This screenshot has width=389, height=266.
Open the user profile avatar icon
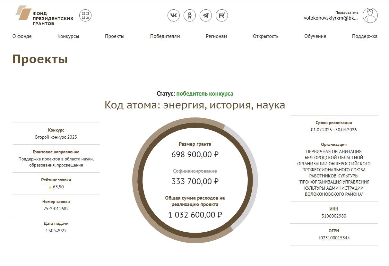point(370,15)
